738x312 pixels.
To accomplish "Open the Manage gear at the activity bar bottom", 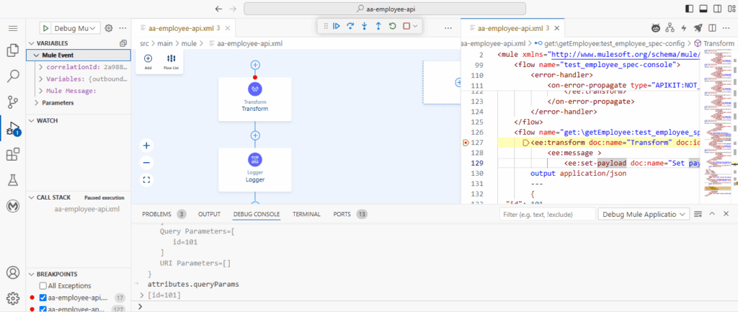I will coord(13,298).
